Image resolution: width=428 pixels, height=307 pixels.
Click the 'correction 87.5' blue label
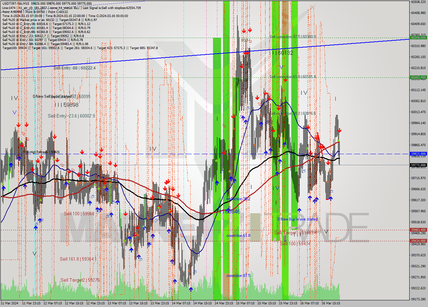(x=238, y=276)
